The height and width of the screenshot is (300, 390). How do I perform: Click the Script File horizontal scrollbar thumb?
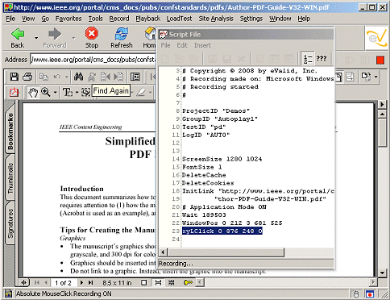226,252
